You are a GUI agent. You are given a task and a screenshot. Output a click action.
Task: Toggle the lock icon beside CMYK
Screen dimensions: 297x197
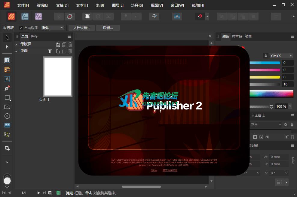(265, 56)
